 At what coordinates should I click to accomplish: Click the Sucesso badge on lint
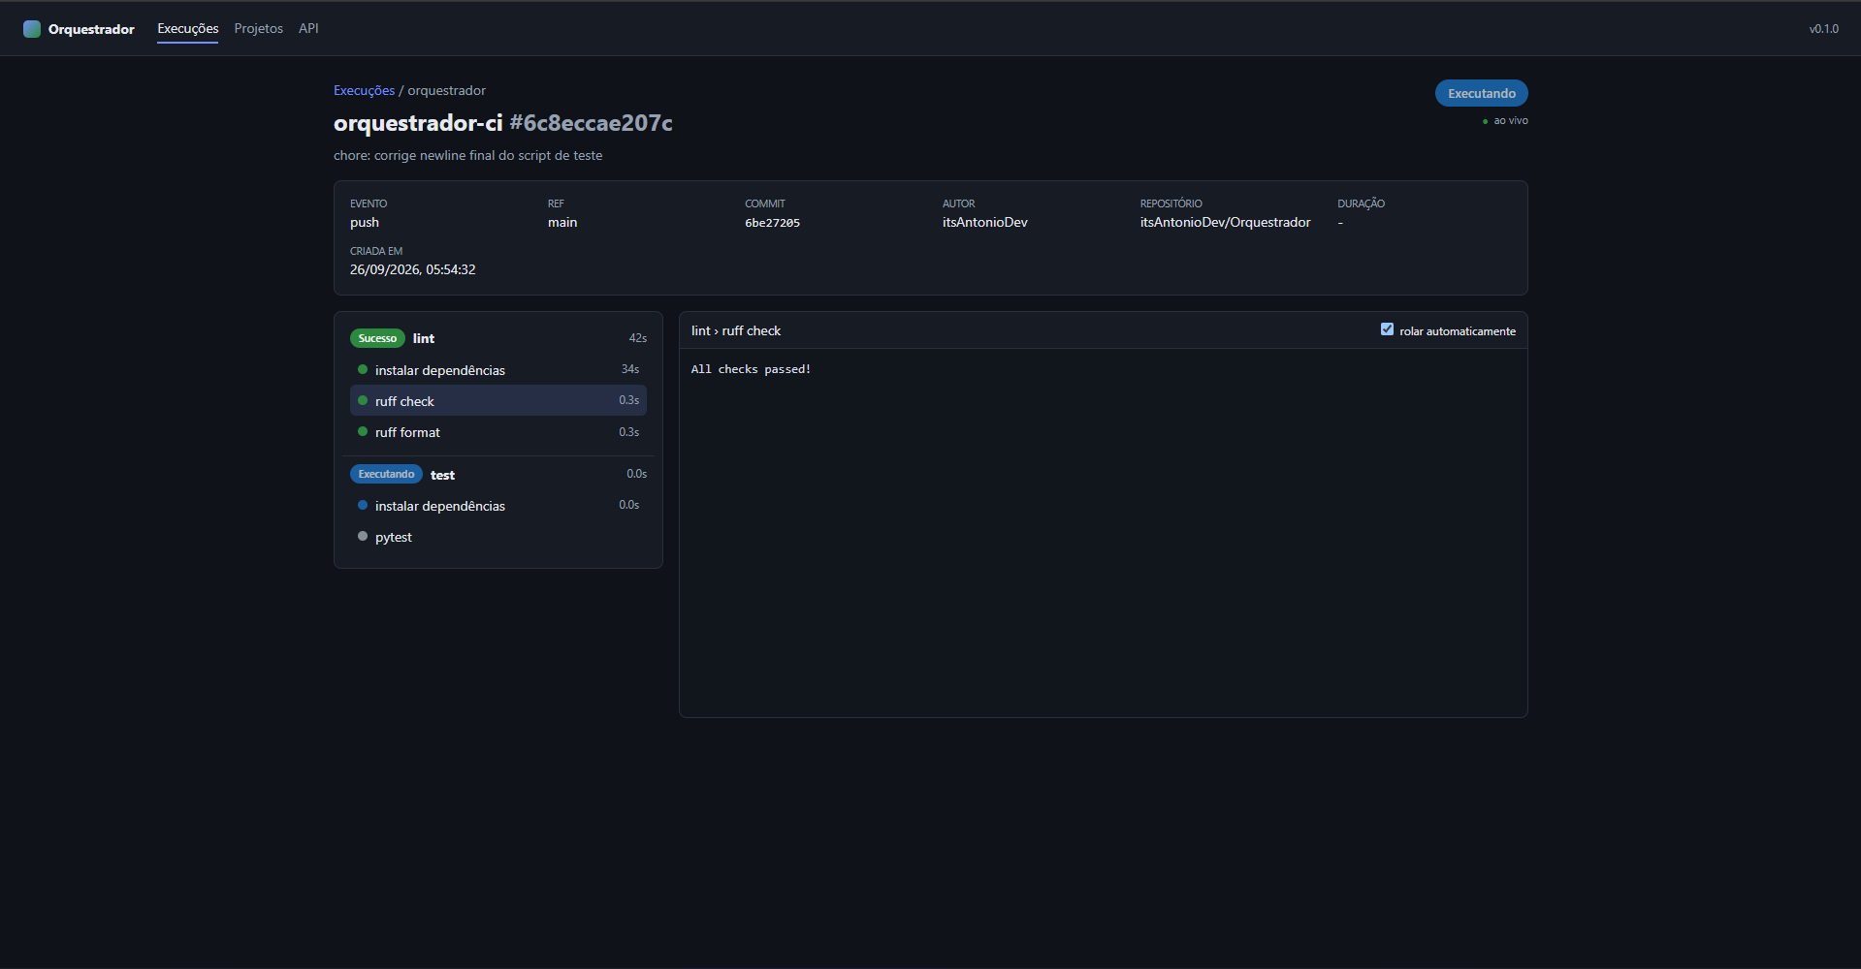pyautogui.click(x=377, y=338)
